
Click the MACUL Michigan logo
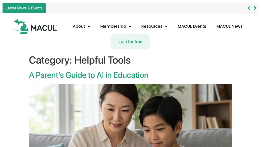[x=35, y=26]
